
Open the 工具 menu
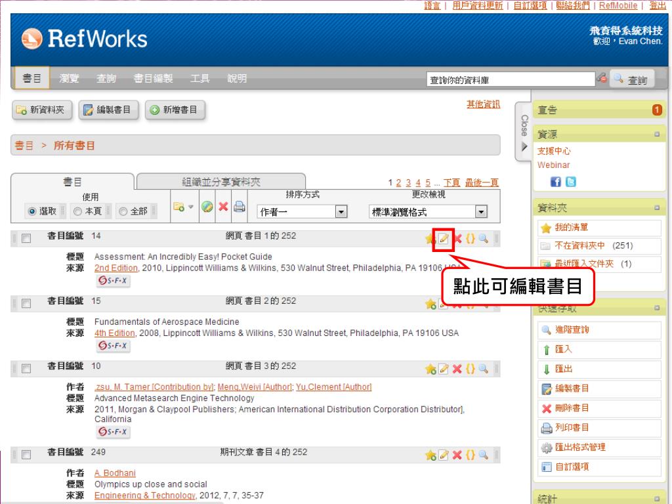[199, 79]
